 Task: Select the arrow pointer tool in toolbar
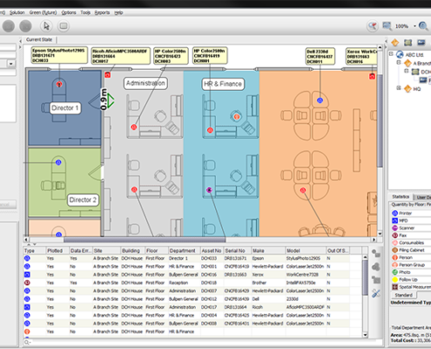tap(46, 26)
